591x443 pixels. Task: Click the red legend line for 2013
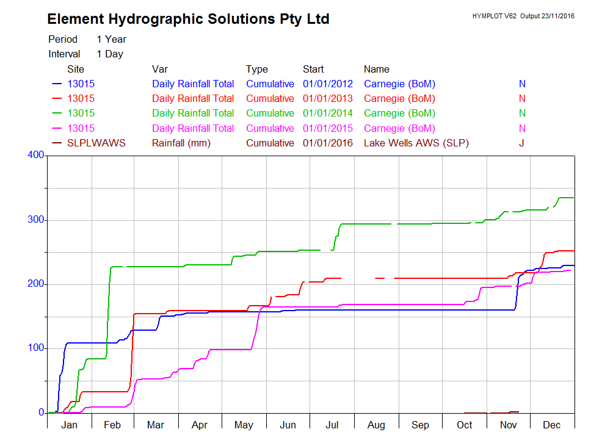[x=57, y=99]
